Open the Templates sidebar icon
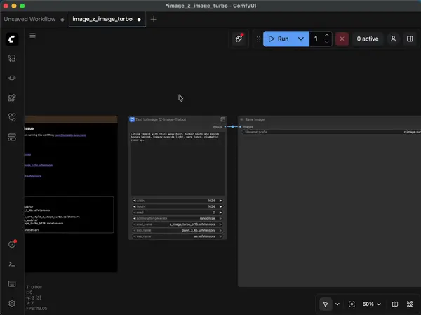Screen dimensions: 421x315 coord(12,138)
